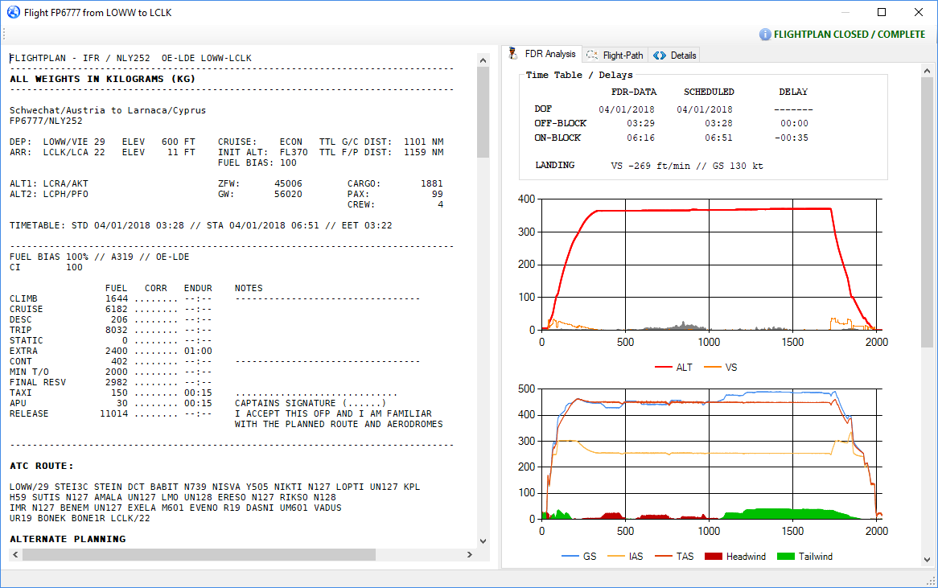Click the Details tab code-bracket icon

(x=659, y=55)
